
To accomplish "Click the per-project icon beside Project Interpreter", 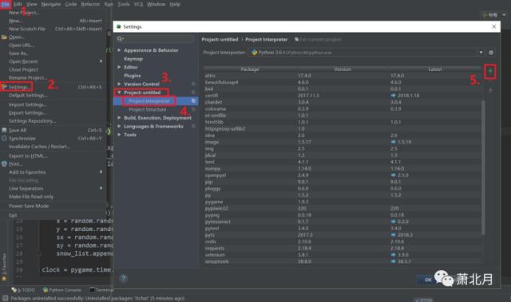I will [x=193, y=101].
